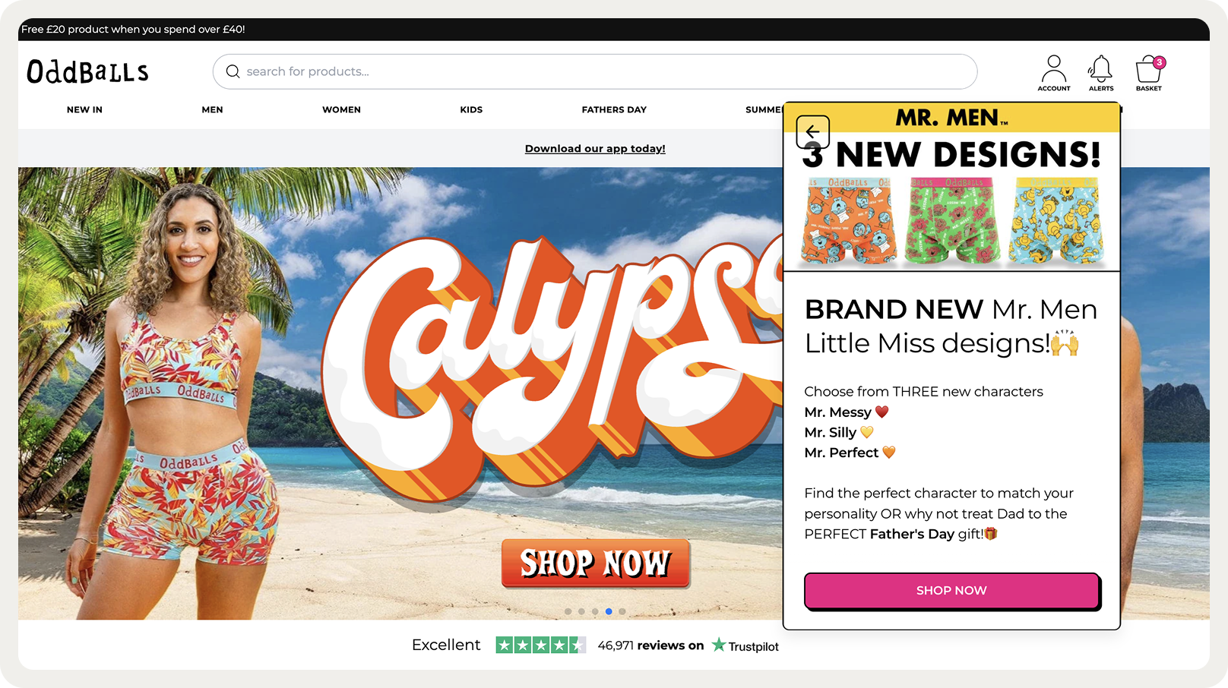Click the back arrow in Mr. Men popup
Image resolution: width=1228 pixels, height=688 pixels.
812,132
